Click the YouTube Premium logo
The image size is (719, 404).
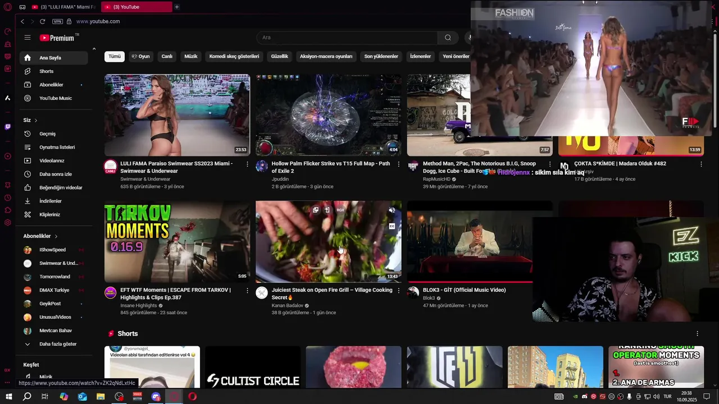tap(57, 38)
